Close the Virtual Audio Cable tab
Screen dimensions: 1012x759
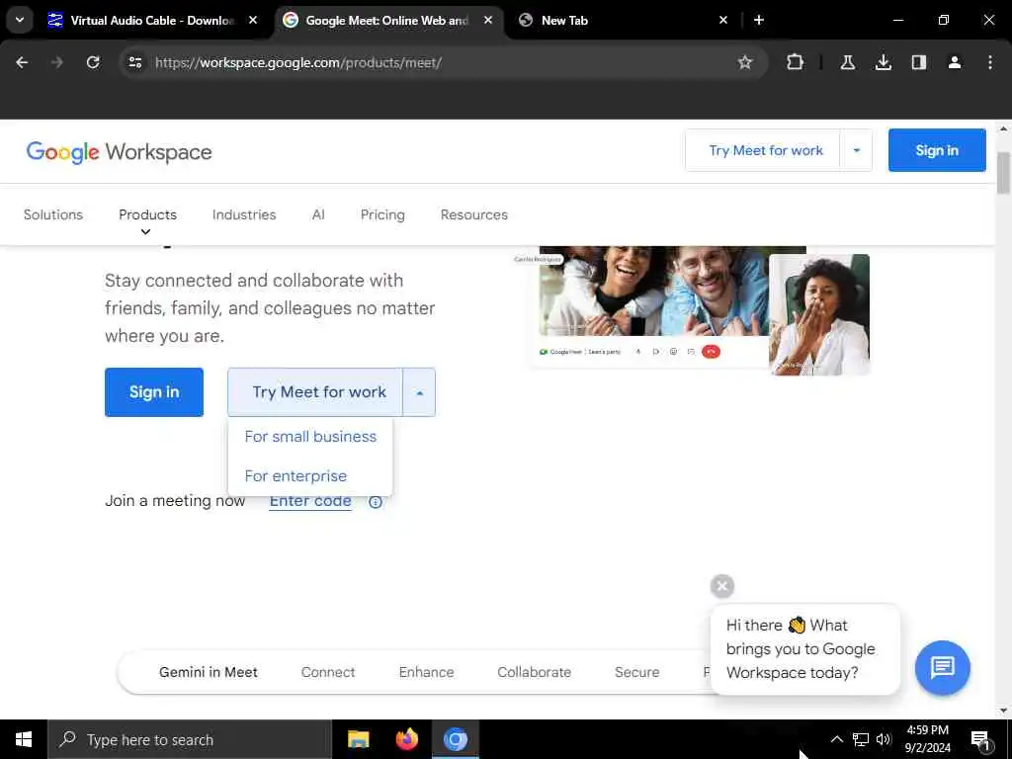253,20
